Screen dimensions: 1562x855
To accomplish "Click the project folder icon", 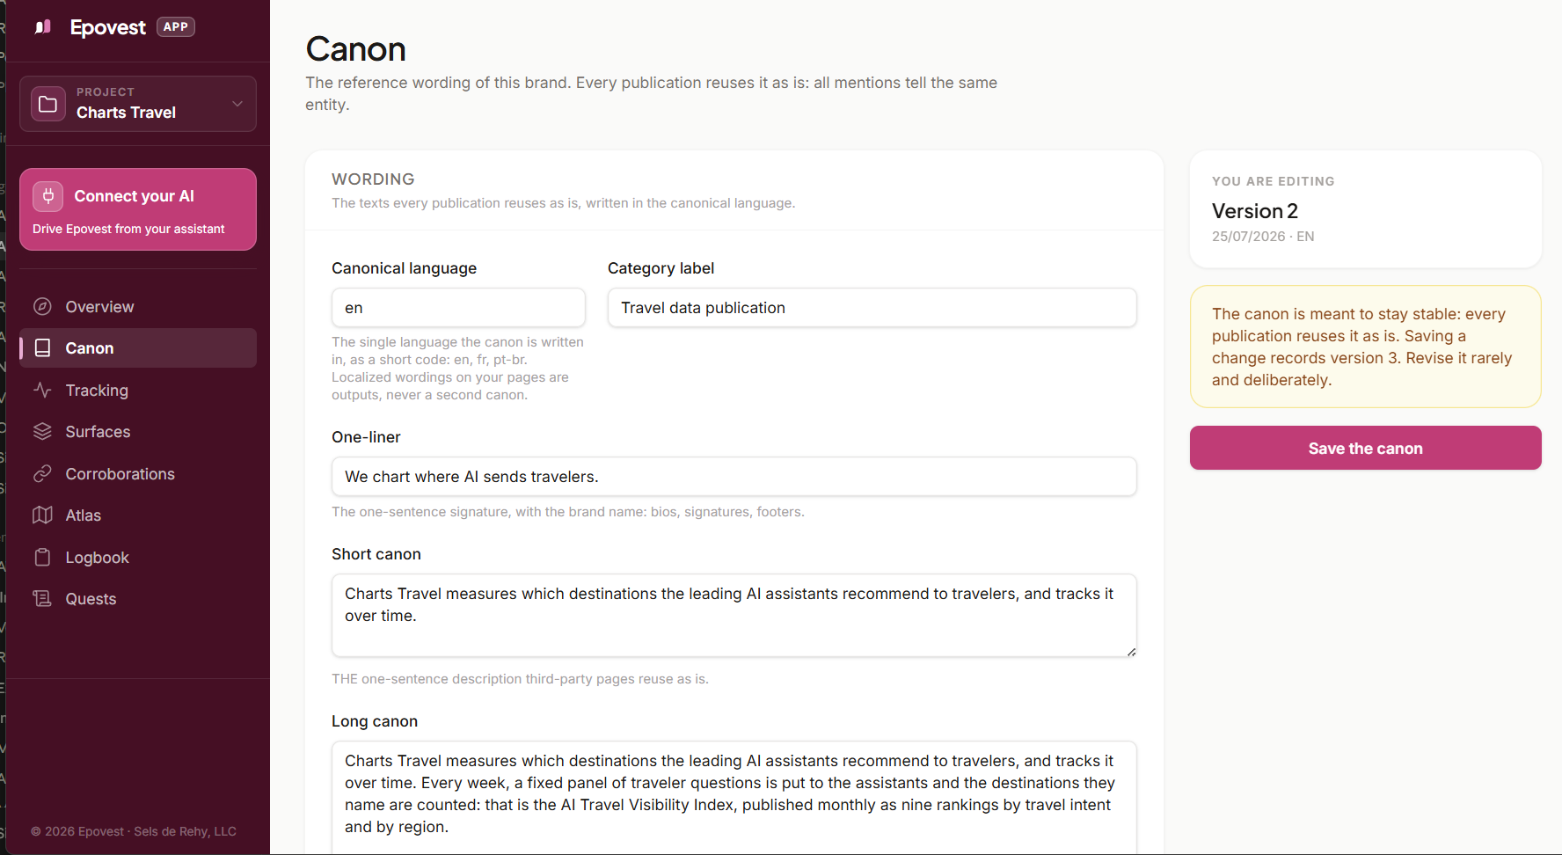I will click(48, 104).
